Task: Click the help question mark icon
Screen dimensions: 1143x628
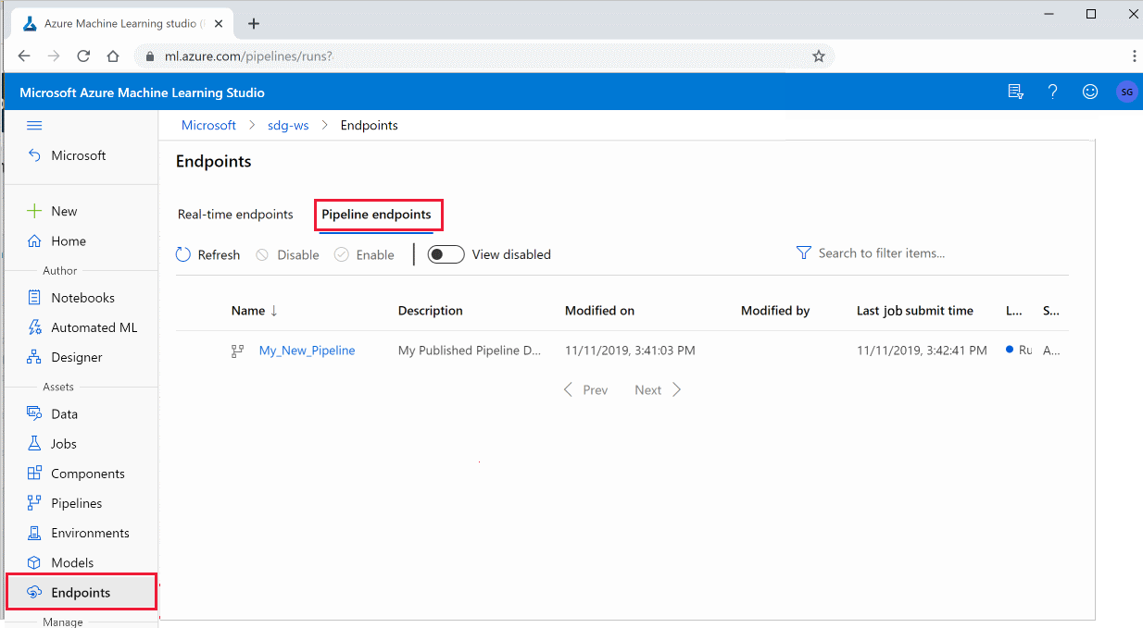Action: click(x=1052, y=92)
